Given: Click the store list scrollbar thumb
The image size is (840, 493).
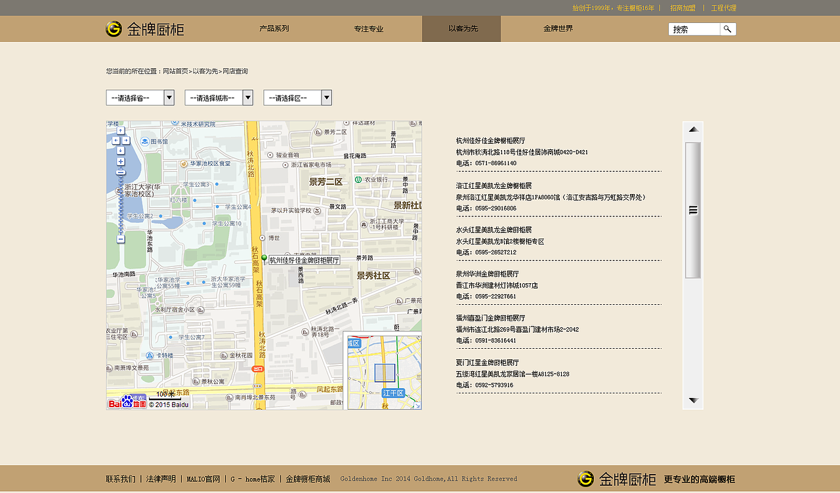Looking at the screenshot, I should [693, 210].
